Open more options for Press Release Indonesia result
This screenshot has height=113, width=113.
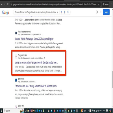[x=42, y=34]
